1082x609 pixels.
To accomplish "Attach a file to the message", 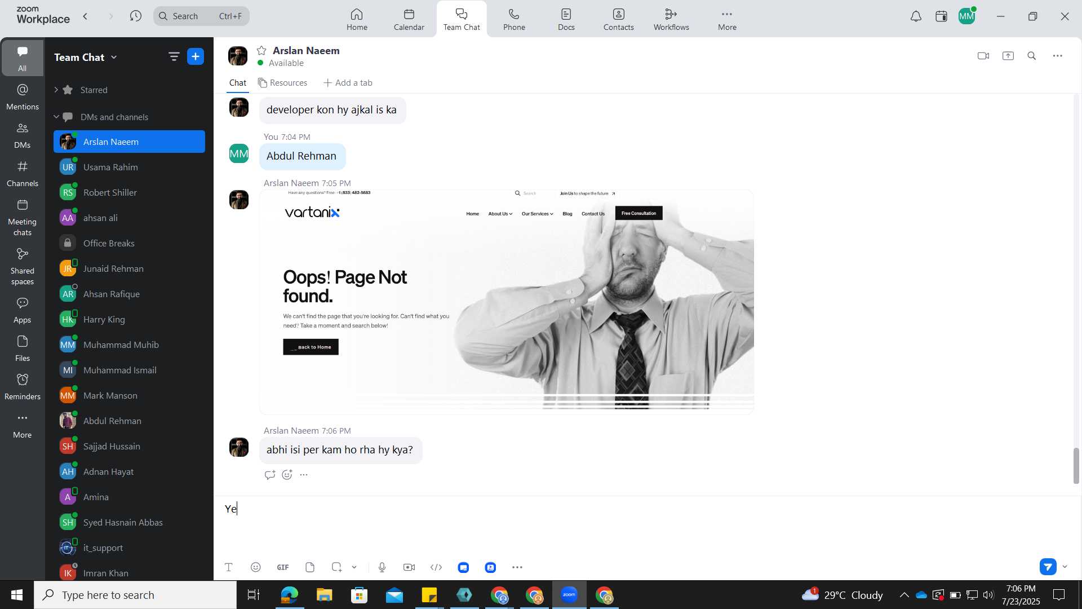I will tap(310, 567).
